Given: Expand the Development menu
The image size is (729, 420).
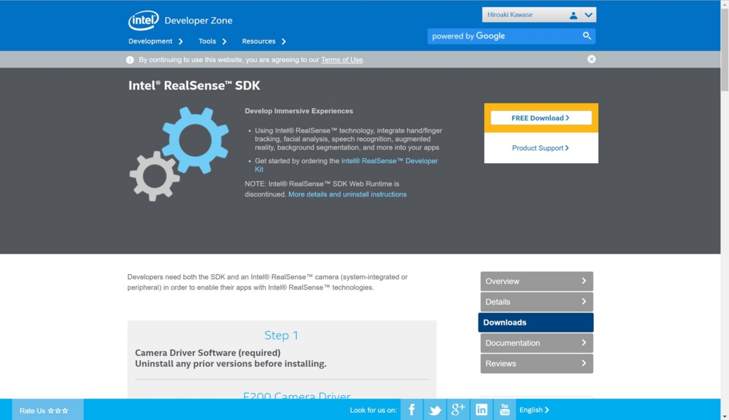Looking at the screenshot, I should [156, 41].
